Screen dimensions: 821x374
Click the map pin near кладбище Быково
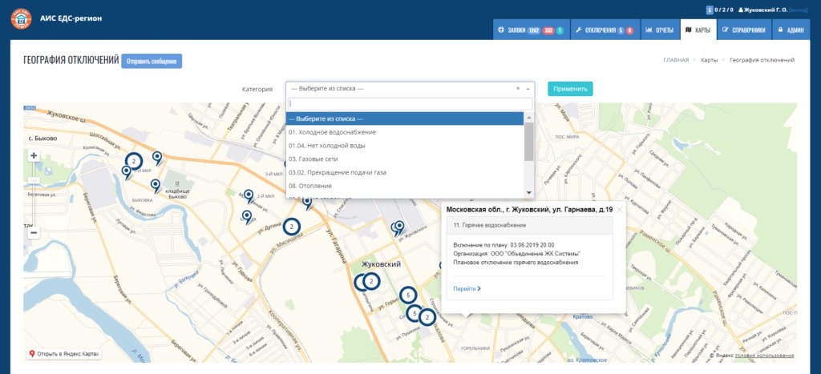(156, 186)
